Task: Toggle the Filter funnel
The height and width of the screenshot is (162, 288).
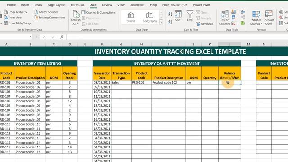Action: point(190,16)
